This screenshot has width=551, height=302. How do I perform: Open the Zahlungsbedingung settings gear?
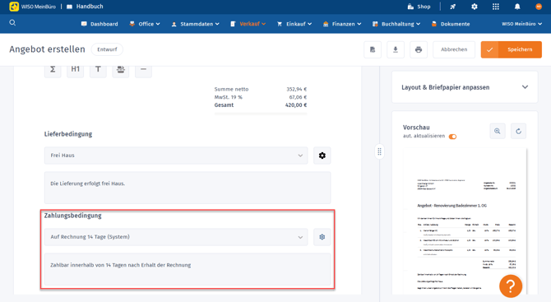[322, 237]
